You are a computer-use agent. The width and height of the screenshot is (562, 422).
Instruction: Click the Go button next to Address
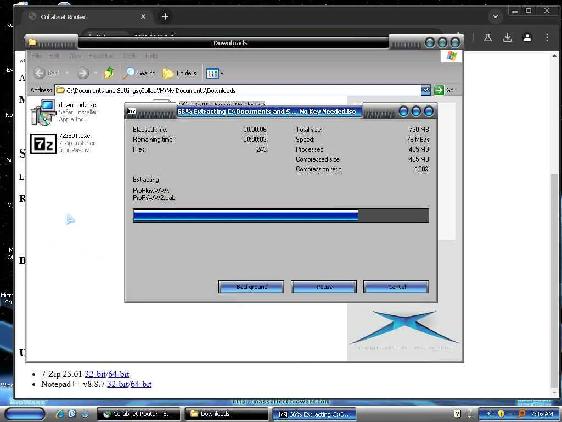point(443,90)
